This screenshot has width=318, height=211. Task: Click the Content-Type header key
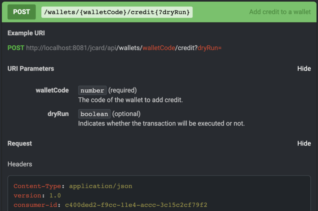pos(37,186)
